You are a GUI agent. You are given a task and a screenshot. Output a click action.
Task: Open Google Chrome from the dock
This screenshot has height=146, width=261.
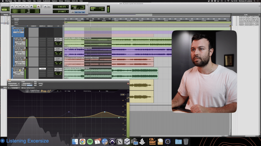[82, 142]
